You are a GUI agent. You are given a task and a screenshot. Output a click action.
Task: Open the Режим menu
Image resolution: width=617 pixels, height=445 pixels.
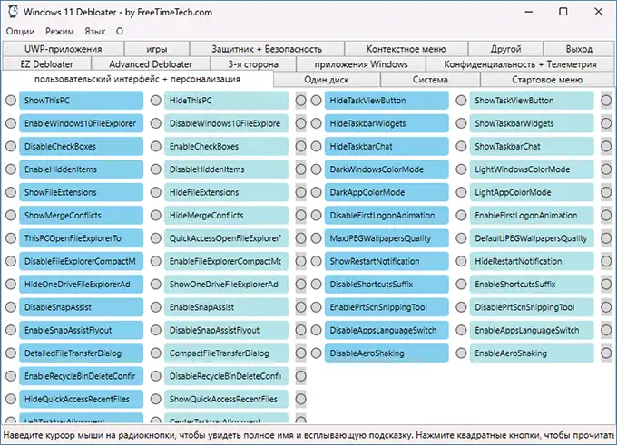(59, 32)
